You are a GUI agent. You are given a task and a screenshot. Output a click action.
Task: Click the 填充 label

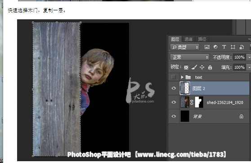coord(227,67)
